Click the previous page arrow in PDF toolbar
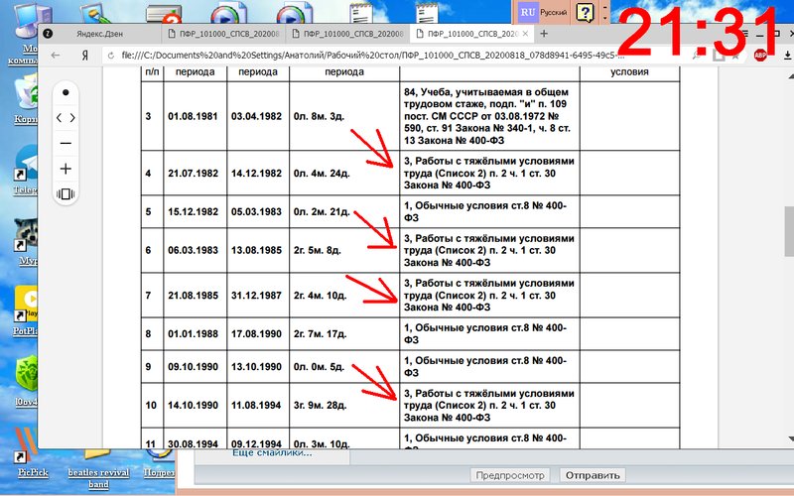The image size is (794, 496). 59,117
